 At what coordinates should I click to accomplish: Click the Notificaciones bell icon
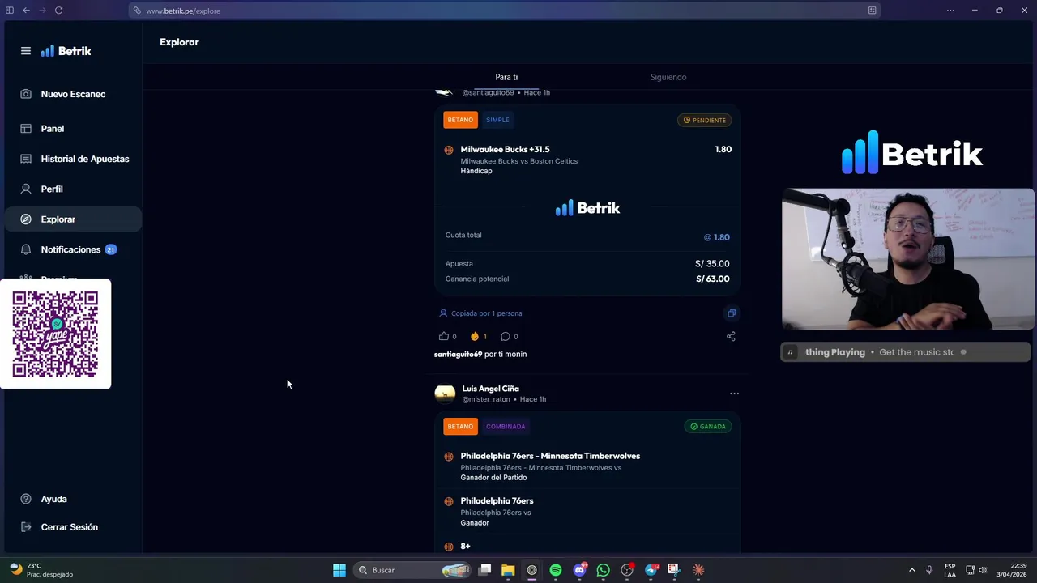click(x=26, y=249)
